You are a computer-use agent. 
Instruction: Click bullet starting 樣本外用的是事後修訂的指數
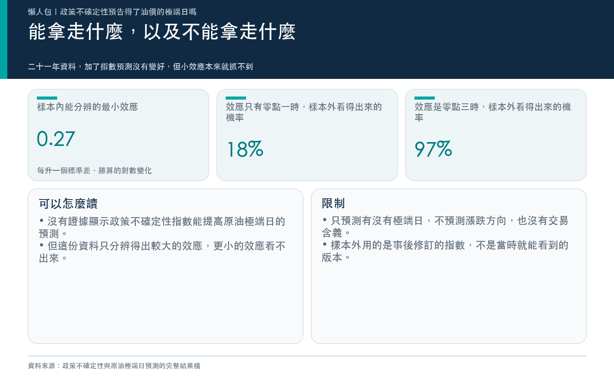[x=445, y=251]
